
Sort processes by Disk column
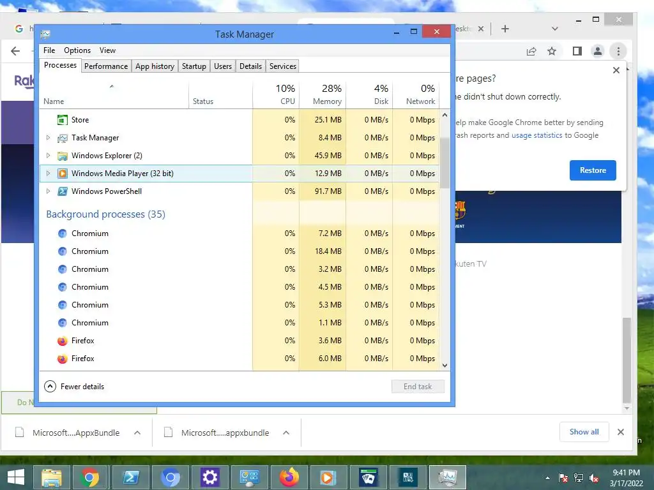pyautogui.click(x=369, y=94)
